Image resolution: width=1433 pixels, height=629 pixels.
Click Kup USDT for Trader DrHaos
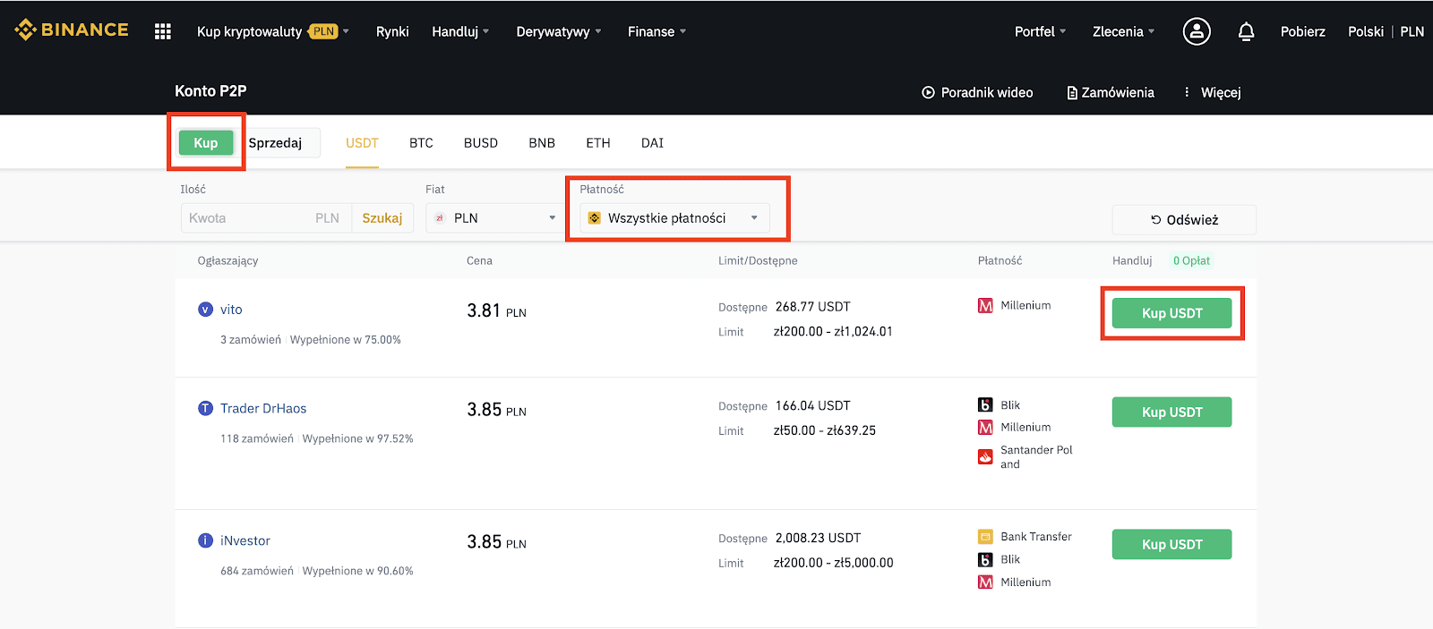coord(1171,412)
